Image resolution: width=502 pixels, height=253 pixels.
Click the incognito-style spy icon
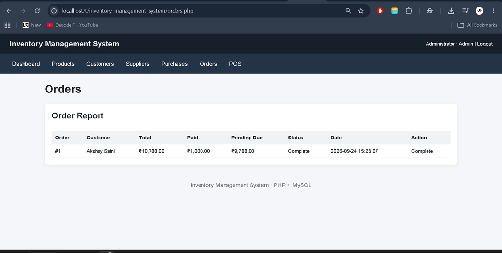(430, 11)
